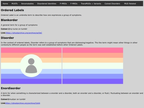Viewport: 144px width, 108px height.
Task: Click the 'Link:' label under Blankorder
Action: (3, 33)
